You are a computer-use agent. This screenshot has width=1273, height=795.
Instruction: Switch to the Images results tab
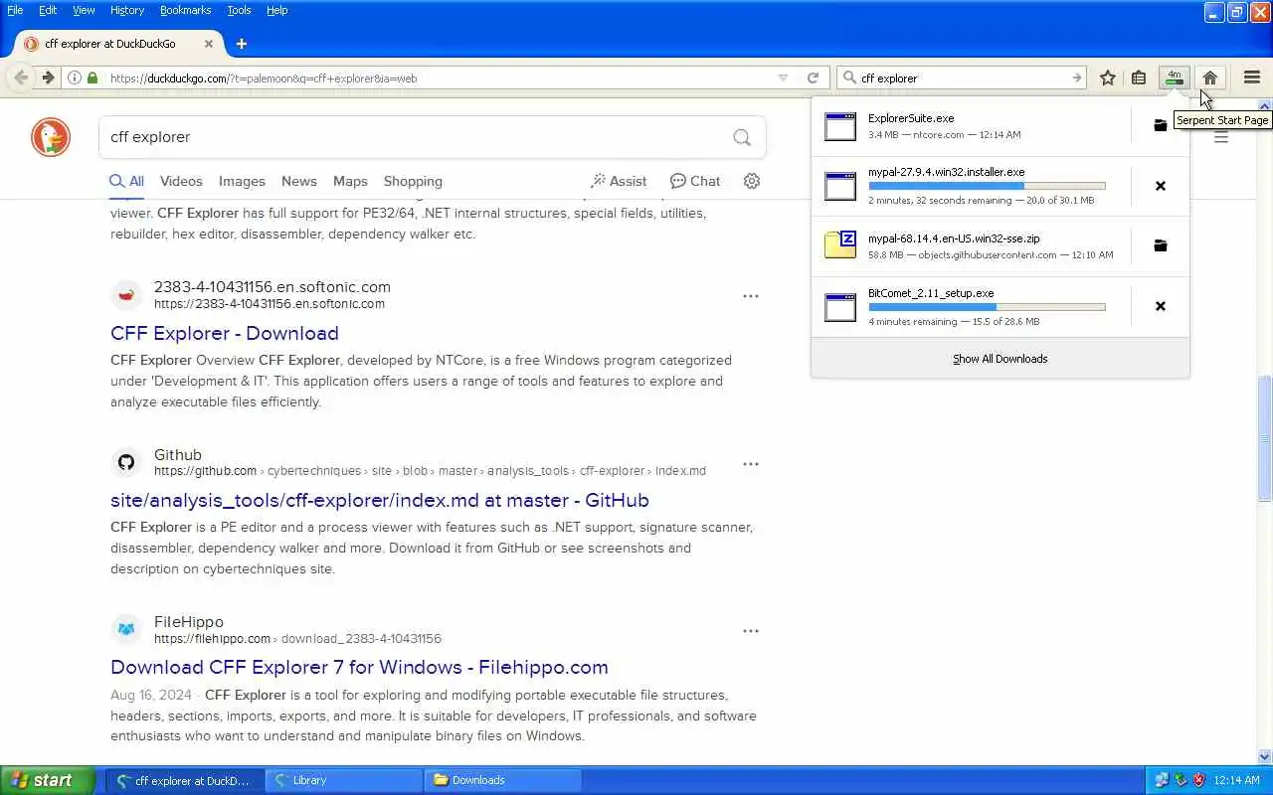click(242, 181)
